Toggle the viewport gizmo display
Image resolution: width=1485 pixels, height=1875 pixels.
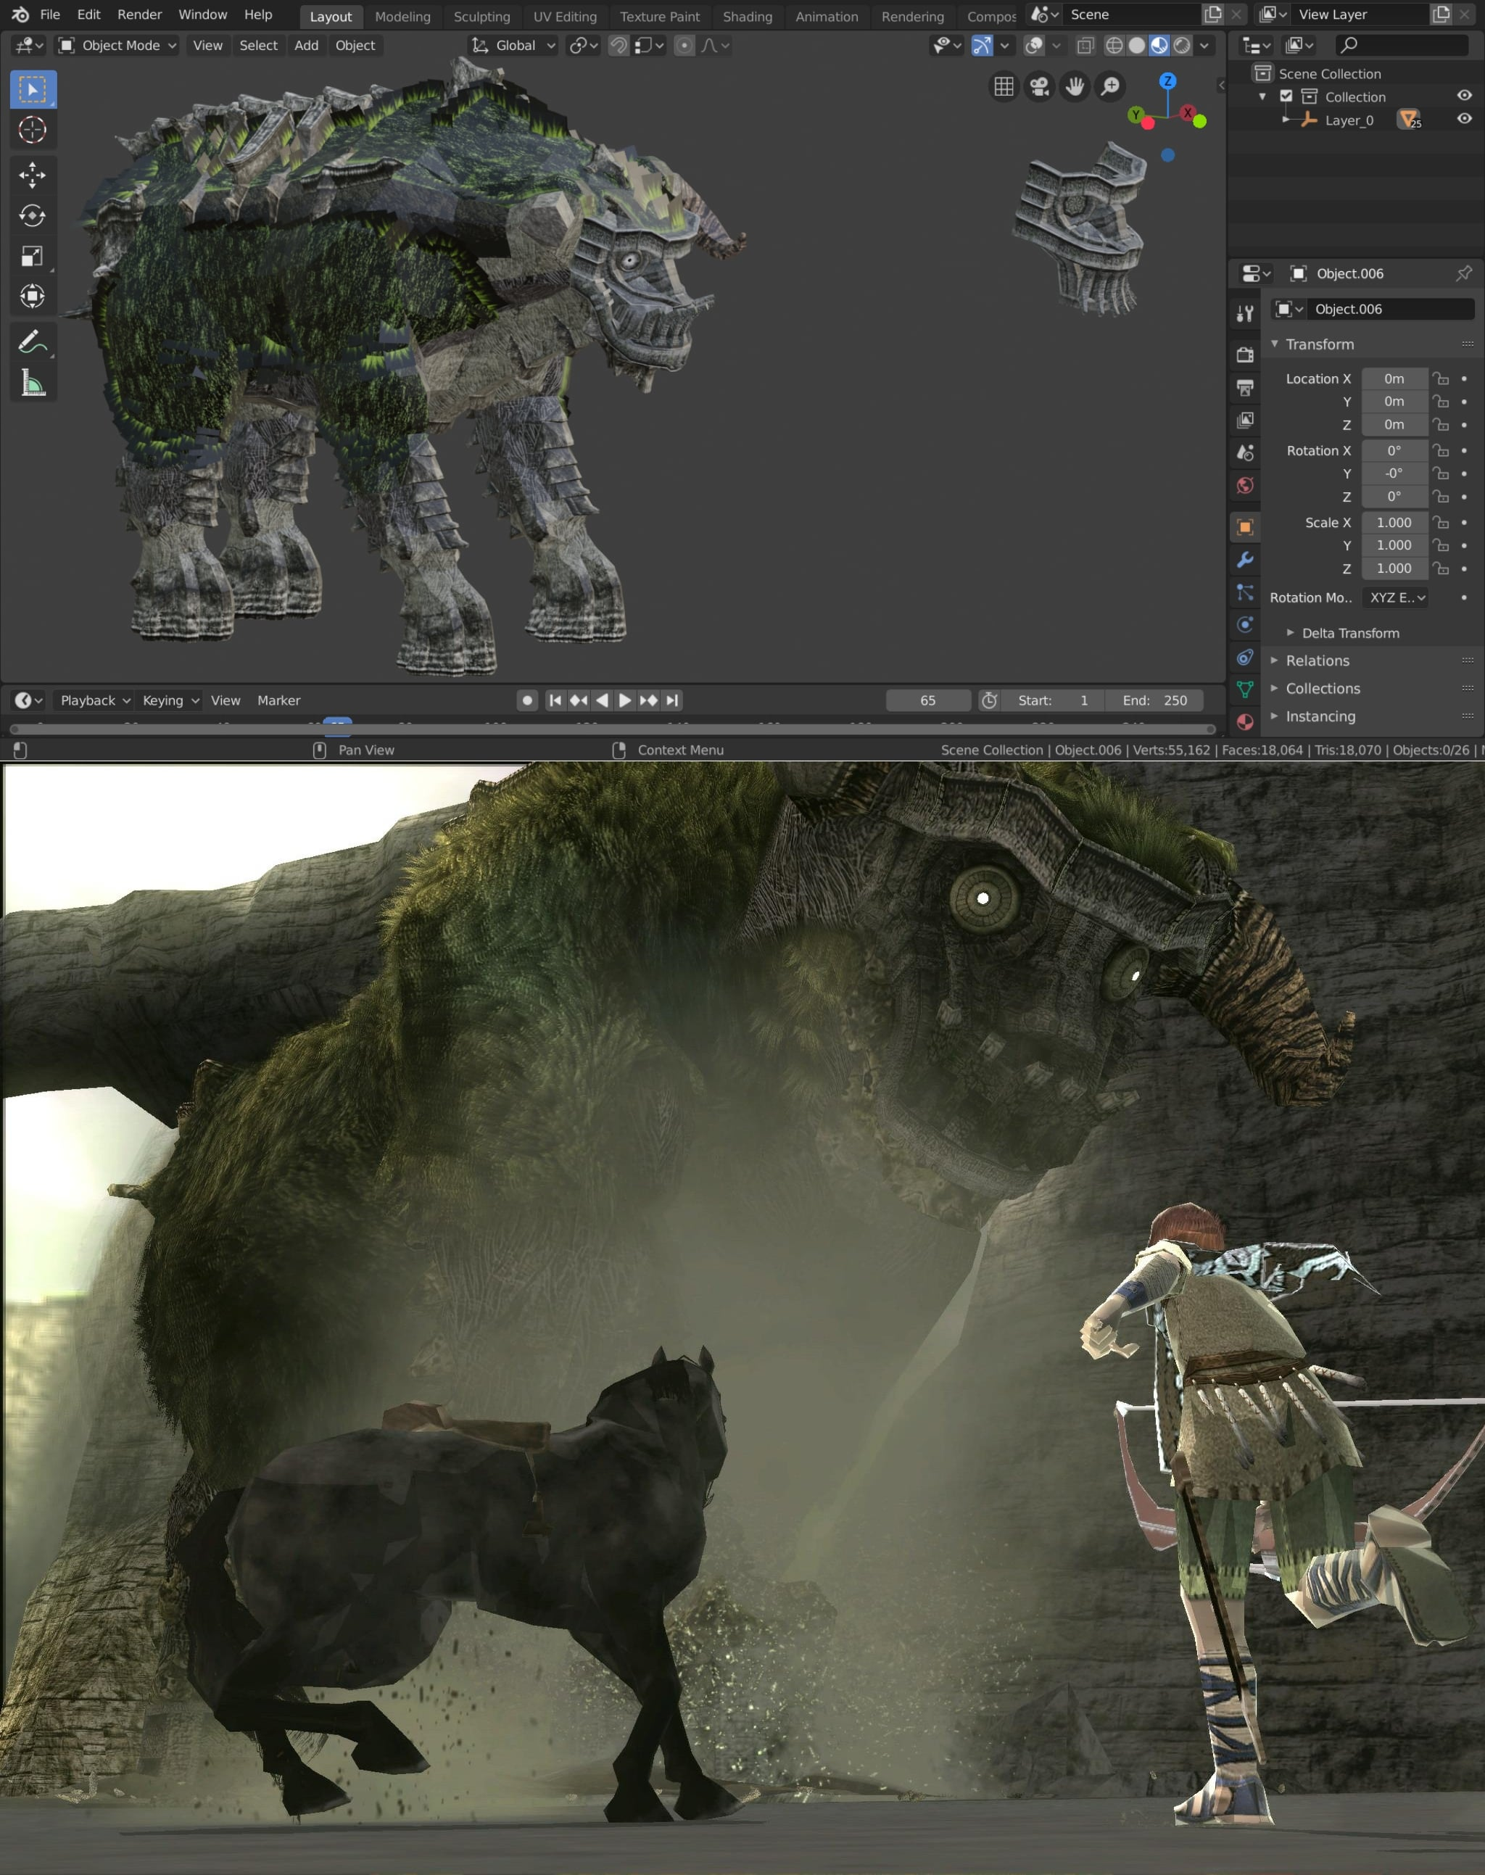982,46
